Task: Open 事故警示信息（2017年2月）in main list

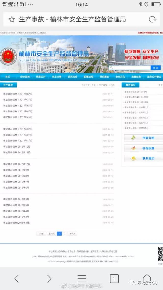Action: coord(18,135)
